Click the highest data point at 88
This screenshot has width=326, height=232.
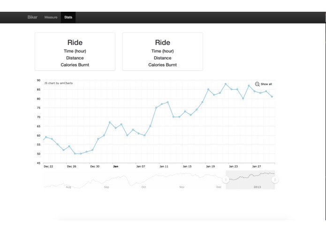coord(226,84)
